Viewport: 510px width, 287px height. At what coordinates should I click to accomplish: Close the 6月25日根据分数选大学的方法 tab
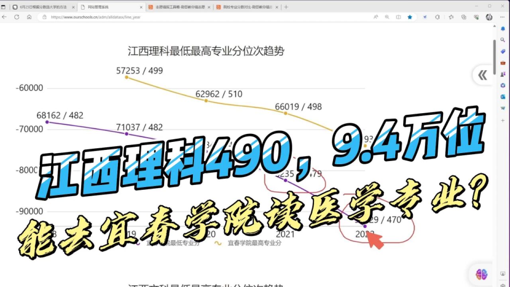(73, 7)
